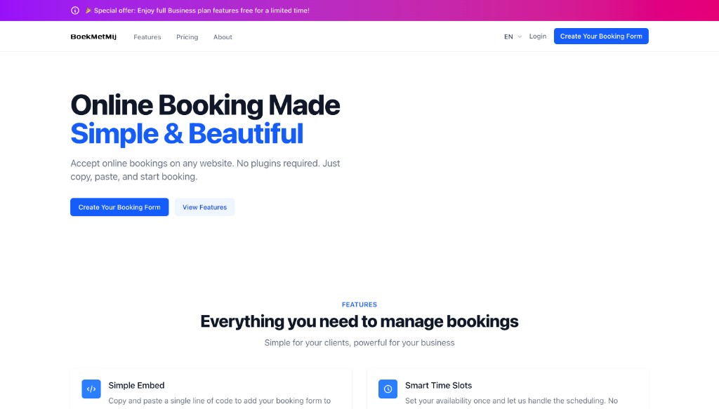
Task: Click "Everything you need to manage bookings" heading
Action: [359, 321]
